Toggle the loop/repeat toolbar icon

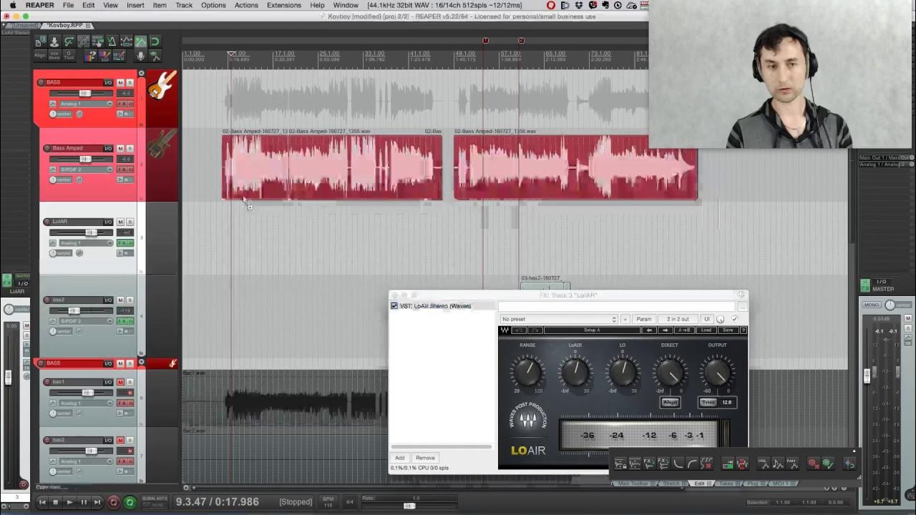click(155, 41)
